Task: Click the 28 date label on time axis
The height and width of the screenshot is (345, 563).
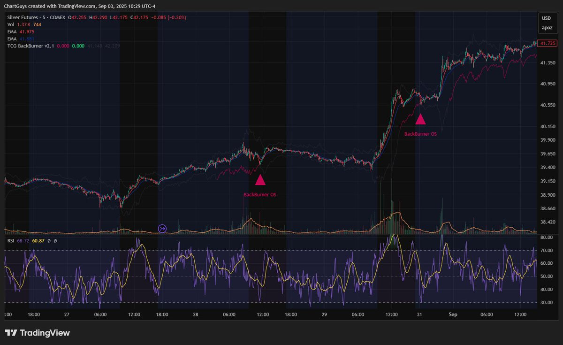Action: [195, 314]
